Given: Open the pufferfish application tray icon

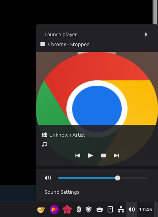Looking at the screenshot, I should pos(41,209).
